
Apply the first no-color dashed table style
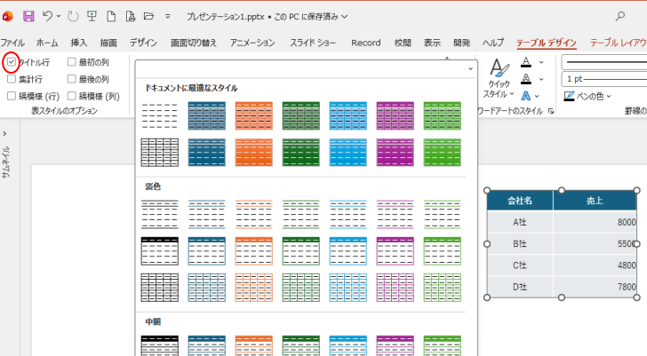point(160,115)
